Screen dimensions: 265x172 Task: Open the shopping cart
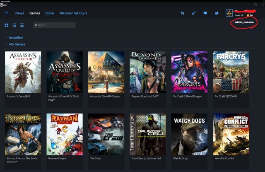click(182, 13)
